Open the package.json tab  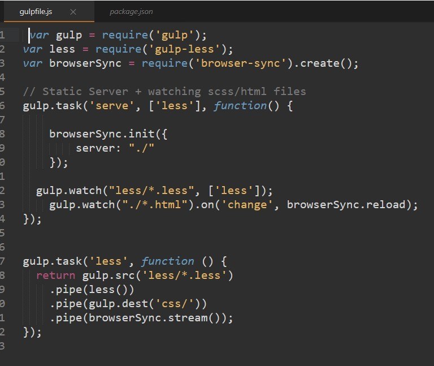tap(131, 12)
